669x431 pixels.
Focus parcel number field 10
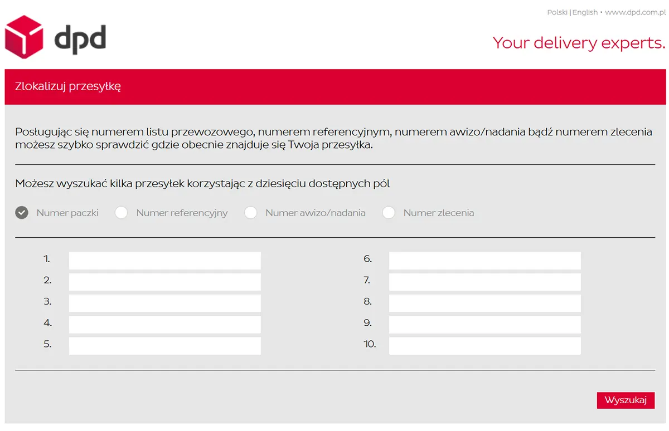484,346
